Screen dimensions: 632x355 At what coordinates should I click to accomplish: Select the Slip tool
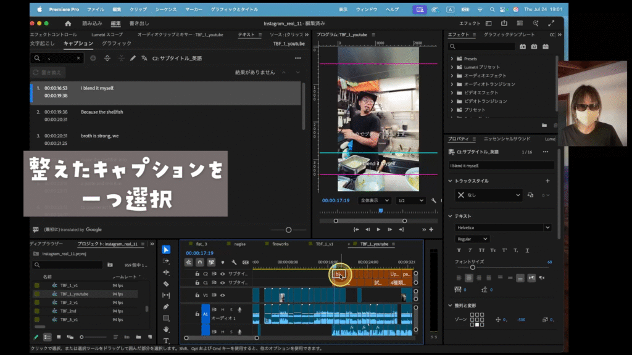[165, 295]
